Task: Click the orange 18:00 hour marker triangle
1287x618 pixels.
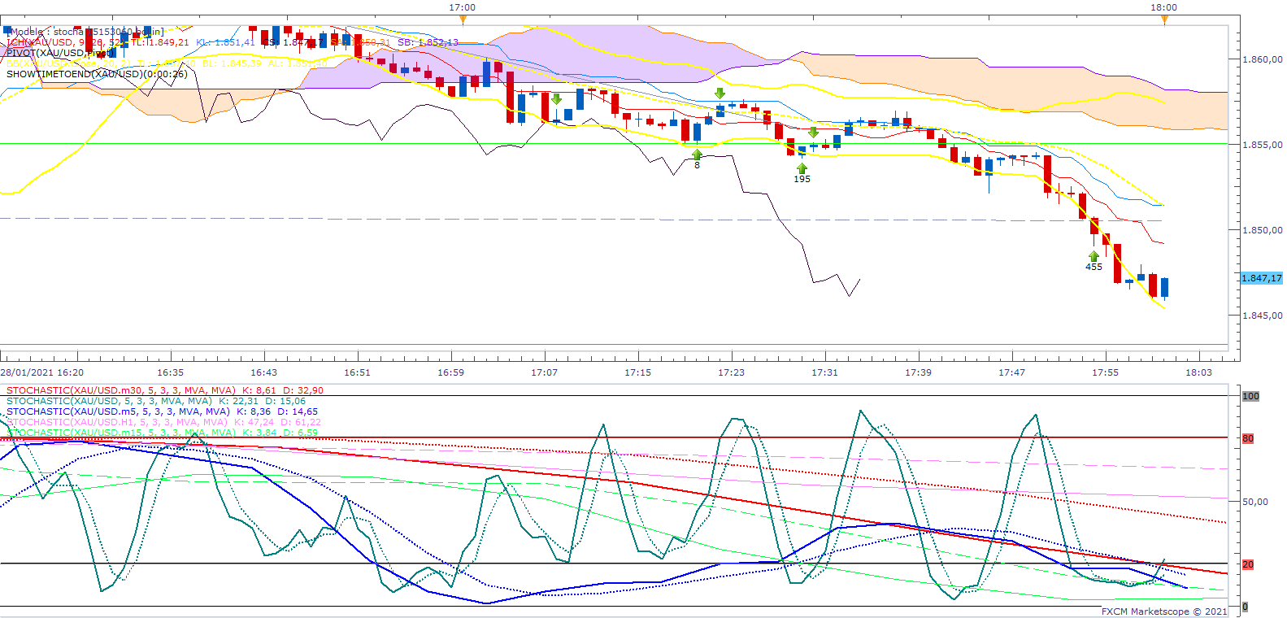Action: [1164, 19]
